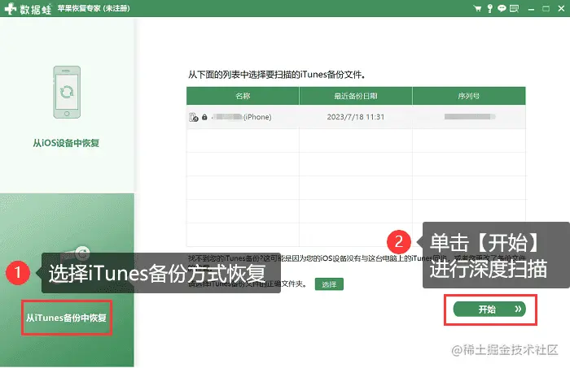Maximize the recovery app window
The image size is (570, 368).
(x=546, y=8)
